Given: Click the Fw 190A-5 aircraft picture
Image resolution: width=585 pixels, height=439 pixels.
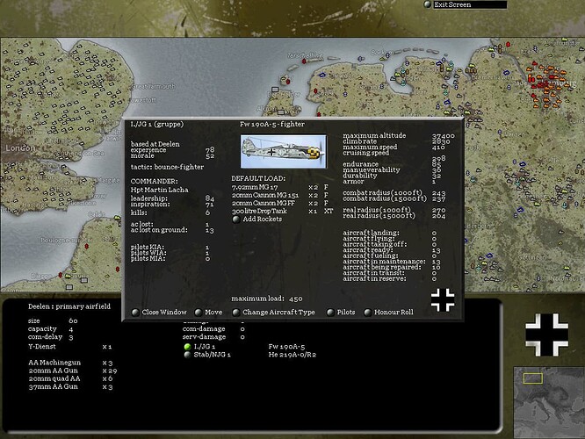Looking at the screenshot, I should coord(283,151).
